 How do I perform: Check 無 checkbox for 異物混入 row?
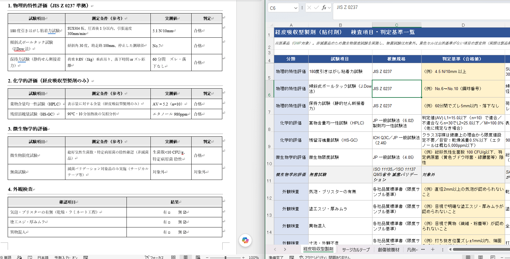coord(184,232)
